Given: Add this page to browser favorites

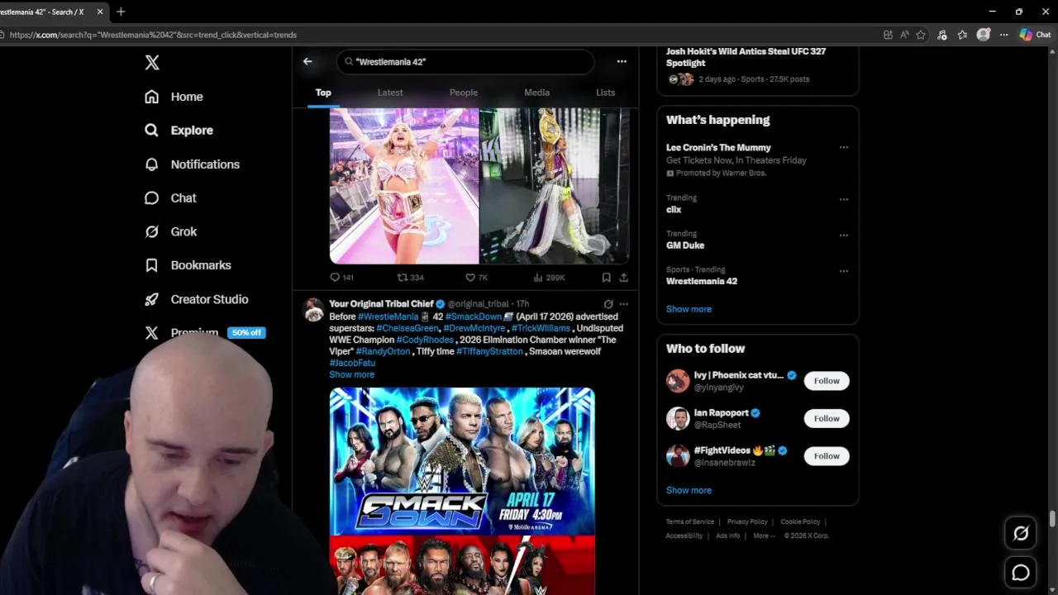Looking at the screenshot, I should (x=921, y=35).
